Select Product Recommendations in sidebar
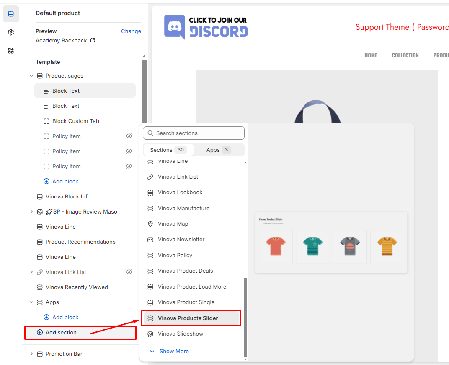449x365 pixels. [x=80, y=242]
